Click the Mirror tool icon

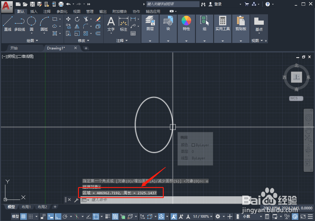click(77, 26)
